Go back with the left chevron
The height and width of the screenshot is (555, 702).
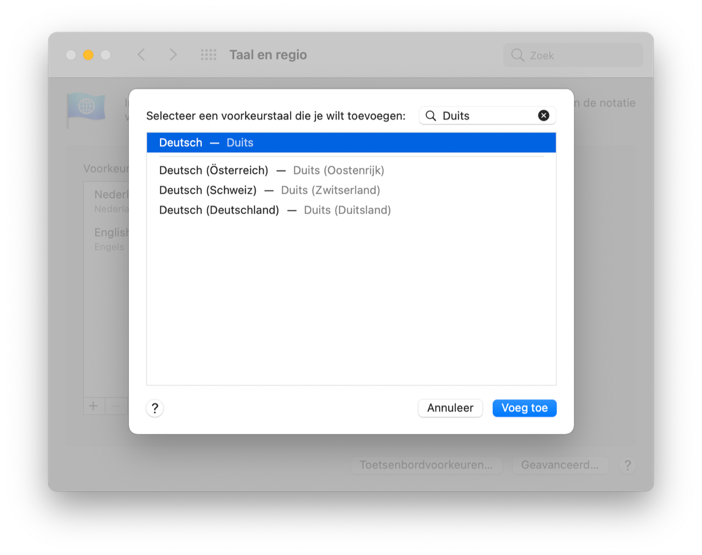pyautogui.click(x=141, y=55)
